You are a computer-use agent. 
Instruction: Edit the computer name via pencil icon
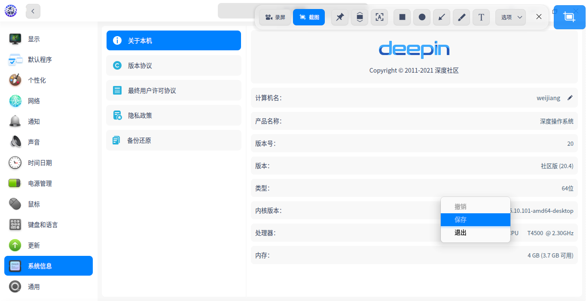coord(570,98)
